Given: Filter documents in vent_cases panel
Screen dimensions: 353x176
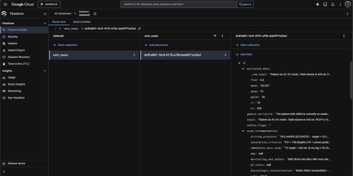Looking at the screenshot, I should (215, 36).
